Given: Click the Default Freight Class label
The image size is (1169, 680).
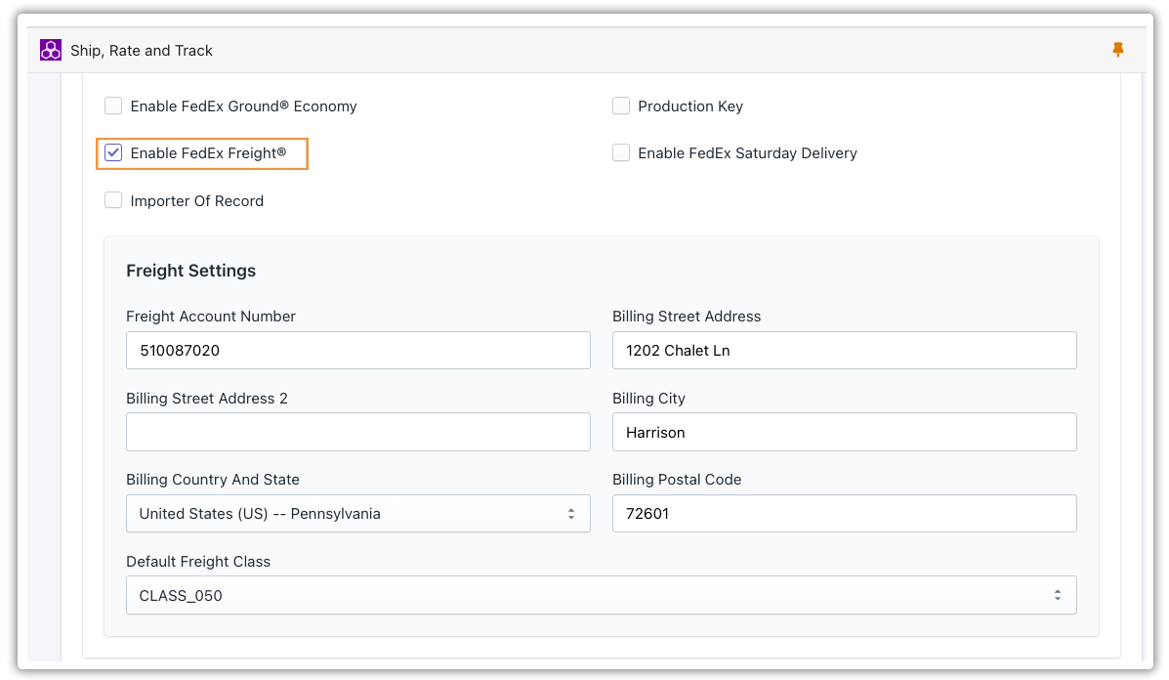Looking at the screenshot, I should point(198,562).
